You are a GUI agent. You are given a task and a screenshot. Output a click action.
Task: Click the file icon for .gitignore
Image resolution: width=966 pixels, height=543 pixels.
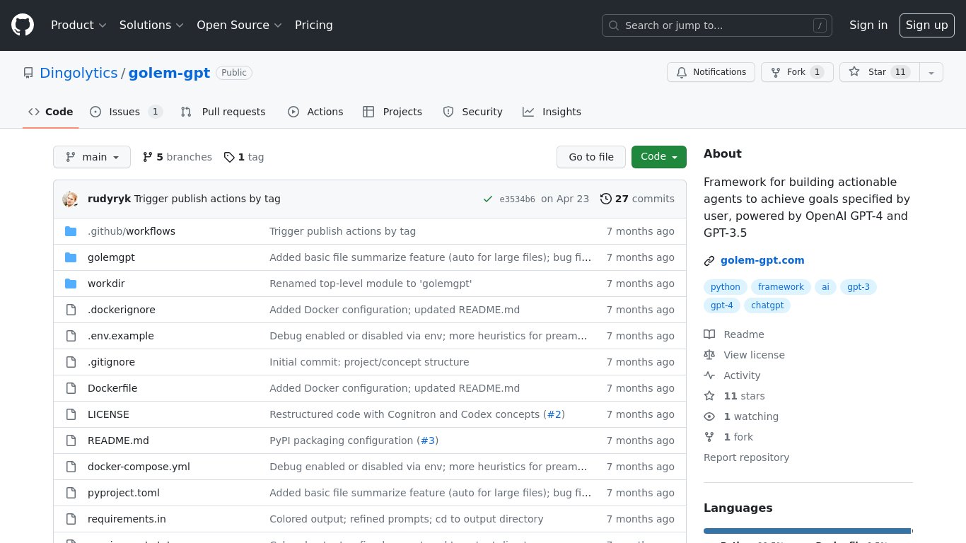tap(71, 362)
